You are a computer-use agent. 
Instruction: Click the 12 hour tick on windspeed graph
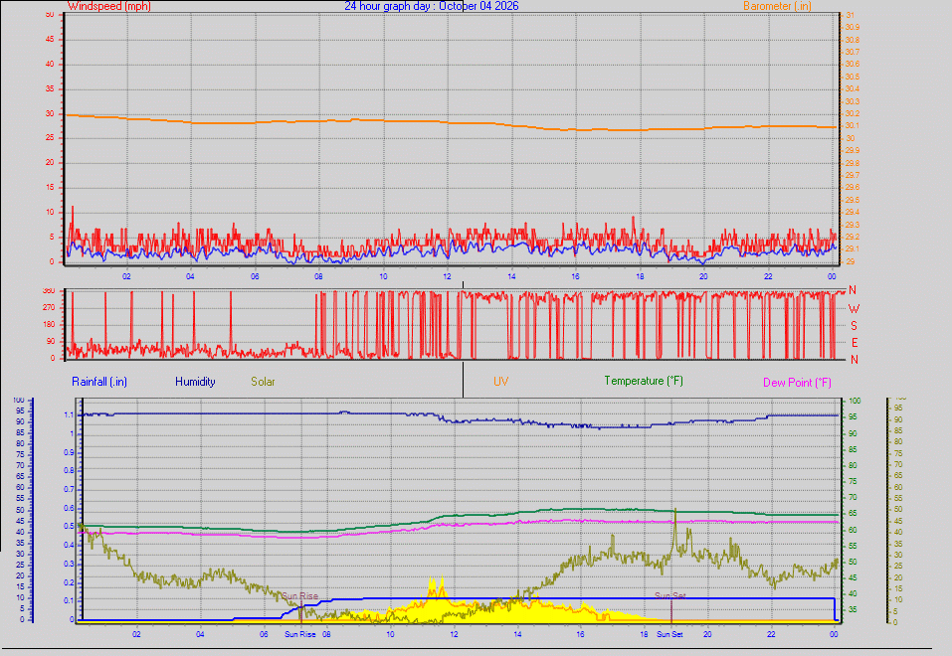click(448, 276)
